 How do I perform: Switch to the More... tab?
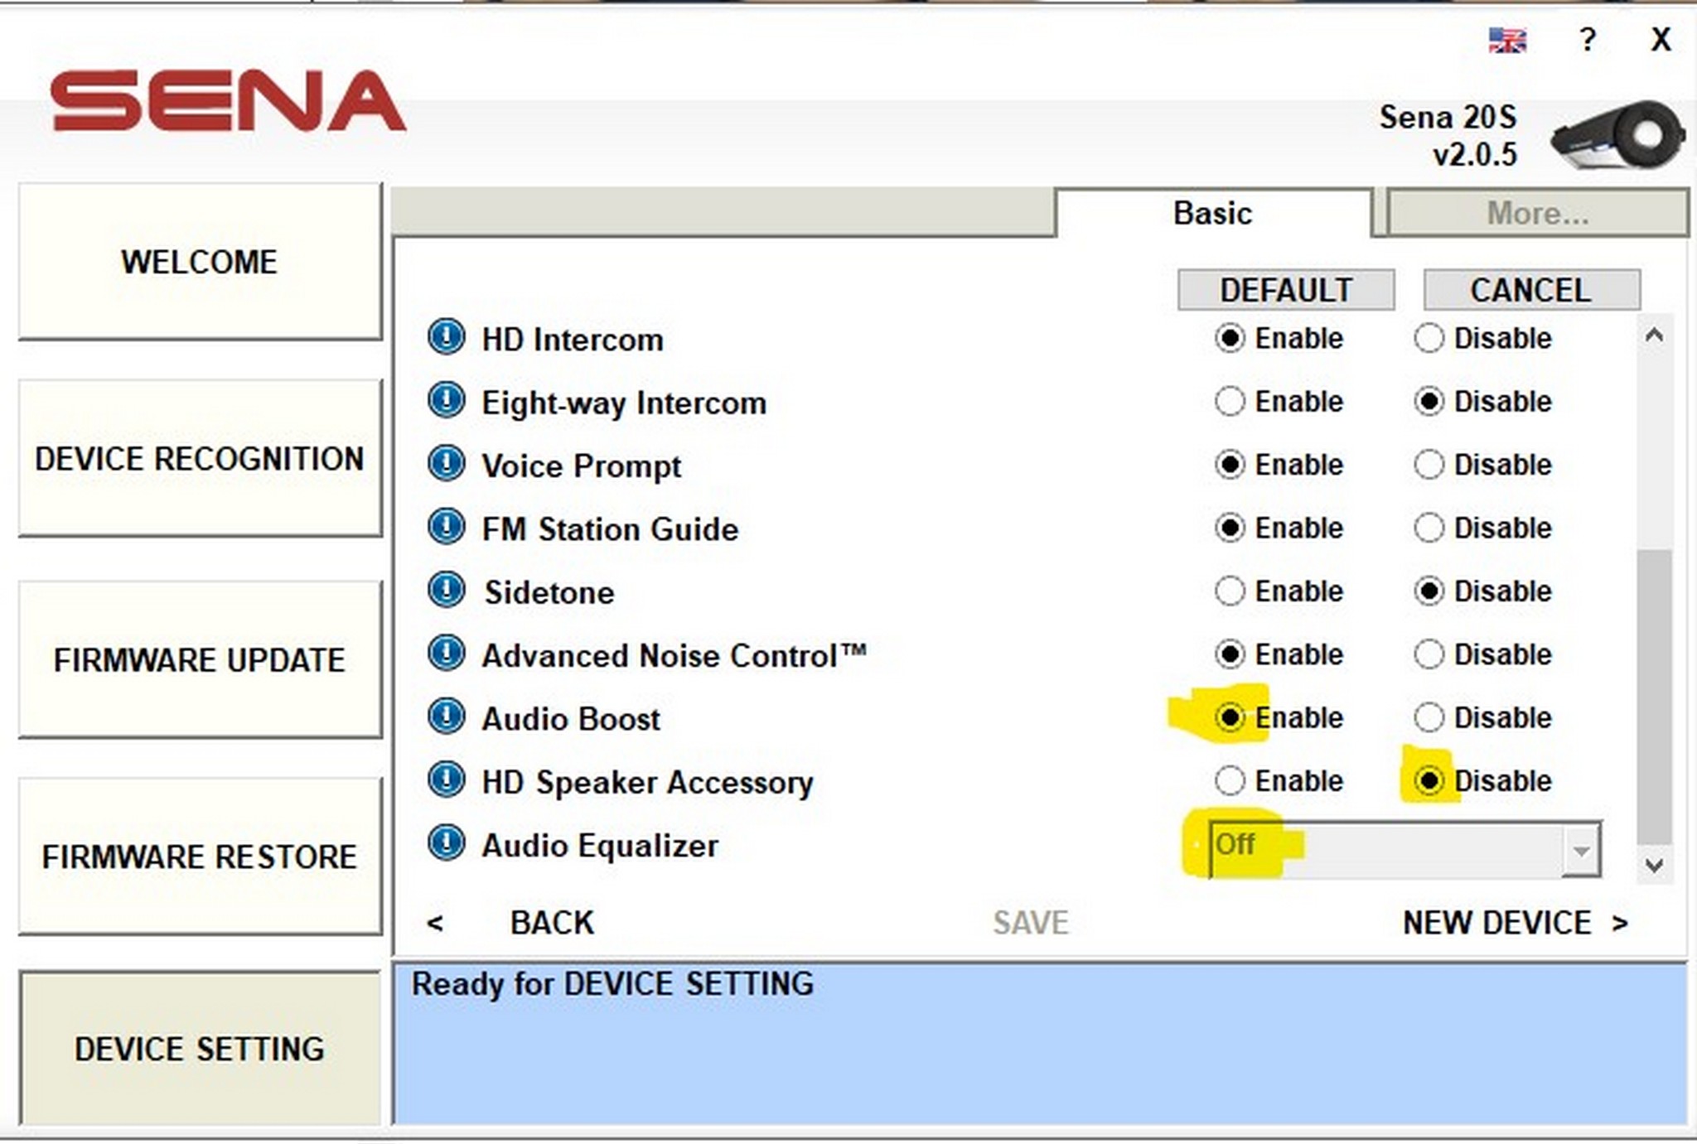pos(1537,214)
